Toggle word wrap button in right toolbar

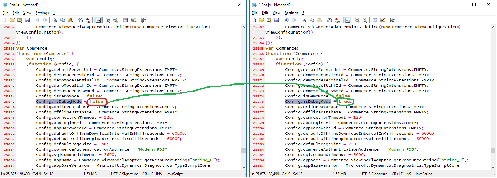click(347, 20)
